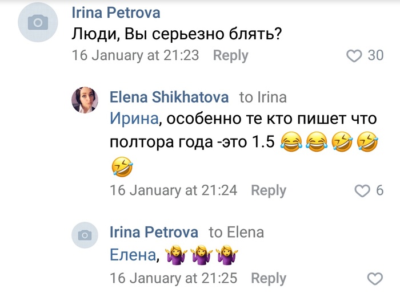Open timestamp "16 January at 21:23"
Image resolution: width=400 pixels, height=293 pixels.
click(135, 56)
